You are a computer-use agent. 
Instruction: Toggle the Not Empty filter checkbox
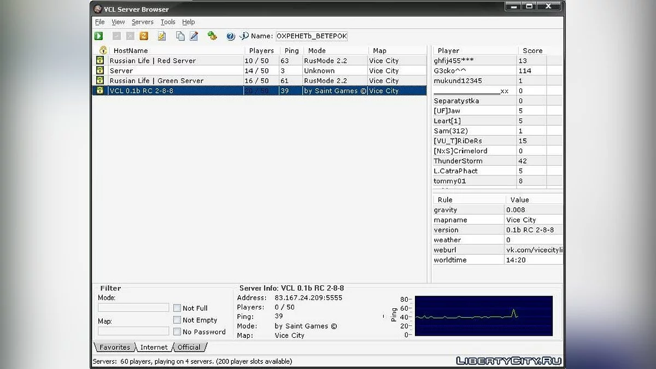click(177, 320)
